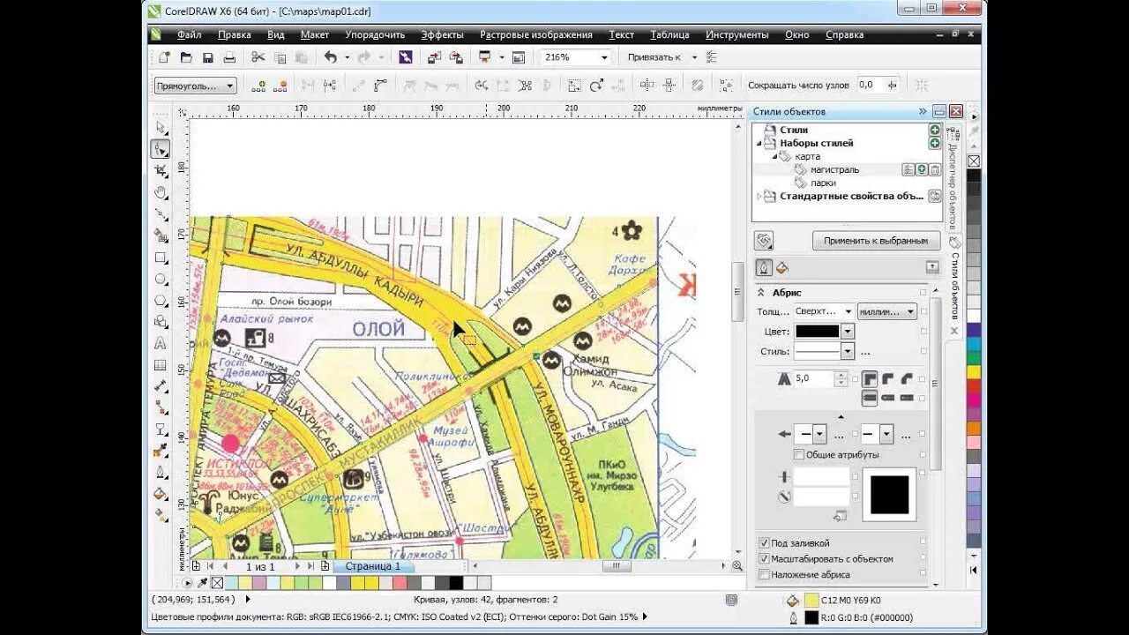Select the Crop tool in the toolbox
This screenshot has width=1129, height=635.
(161, 171)
